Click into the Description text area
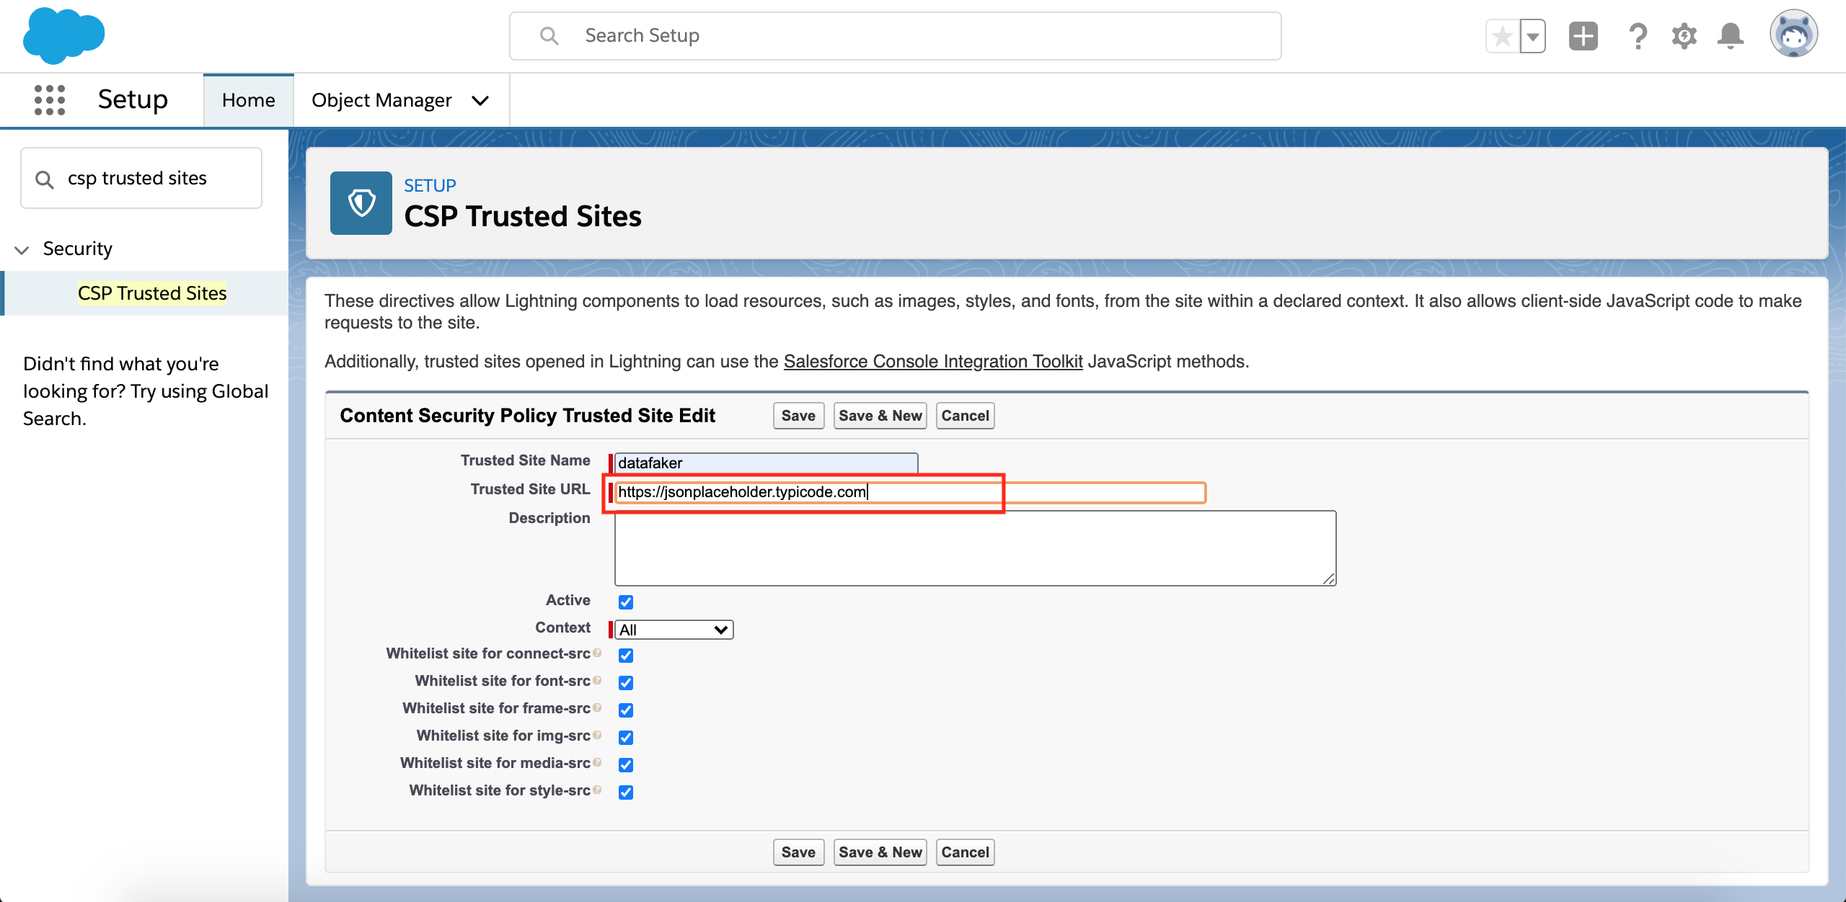Screen dimensions: 1846x902 [974, 548]
